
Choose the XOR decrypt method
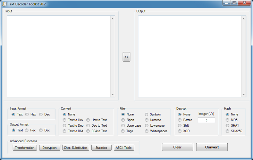(x=180, y=131)
